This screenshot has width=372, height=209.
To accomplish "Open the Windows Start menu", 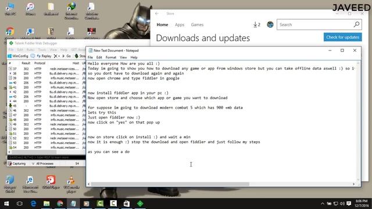I will (6, 204).
